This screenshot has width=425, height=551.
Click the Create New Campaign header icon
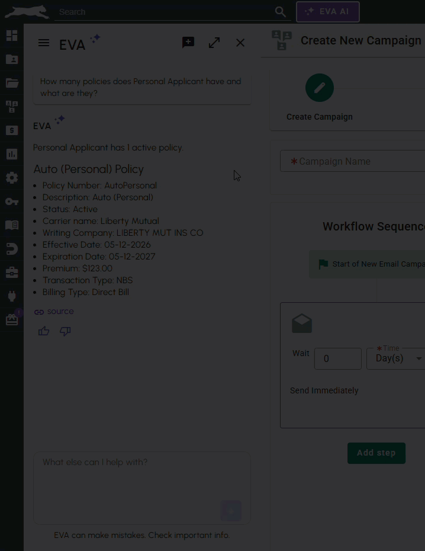coord(282,40)
